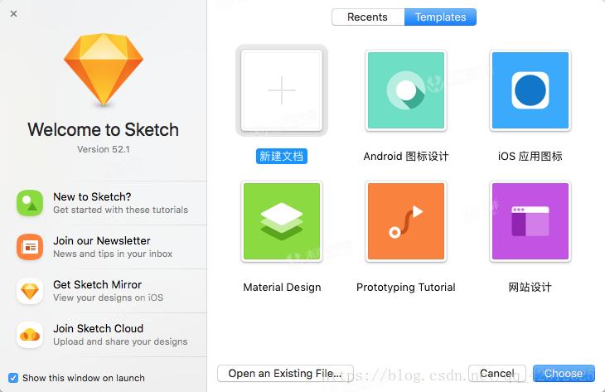605x392 pixels.
Task: Click the Material Design label text
Action: click(x=282, y=288)
